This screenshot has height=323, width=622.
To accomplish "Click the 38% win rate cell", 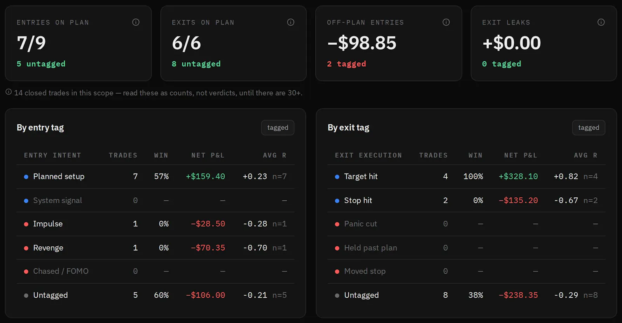I will tap(475, 295).
